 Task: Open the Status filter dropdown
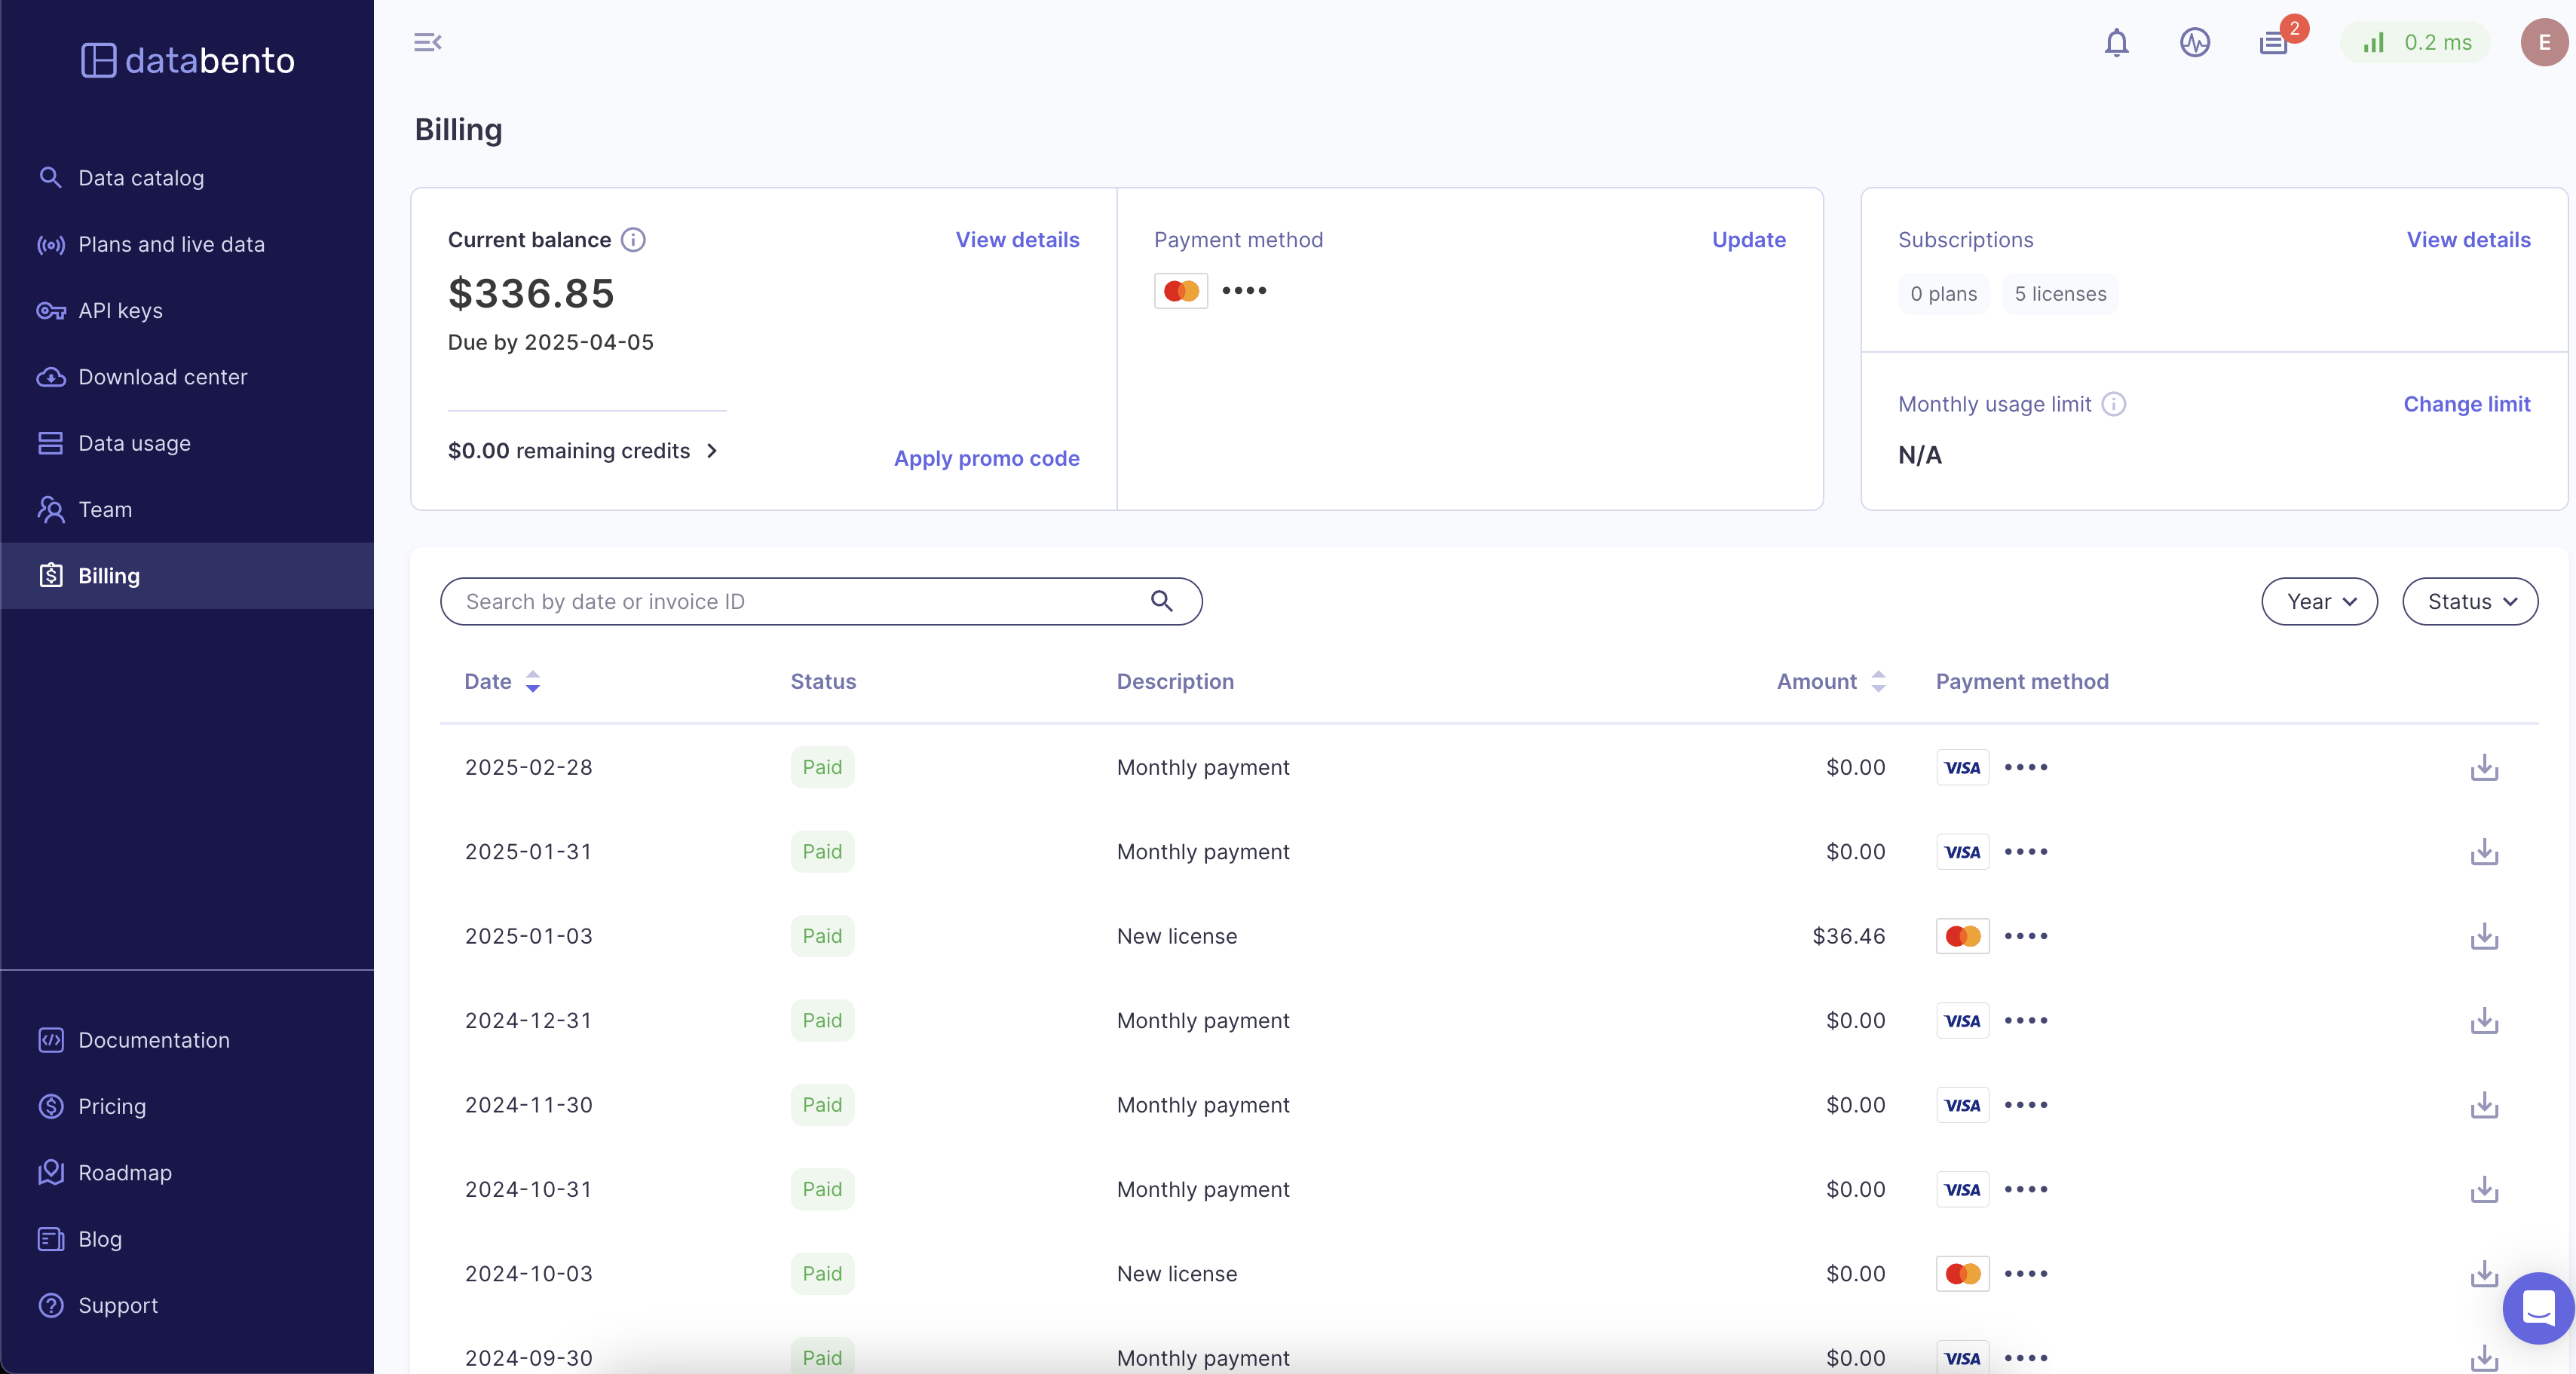point(2469,601)
